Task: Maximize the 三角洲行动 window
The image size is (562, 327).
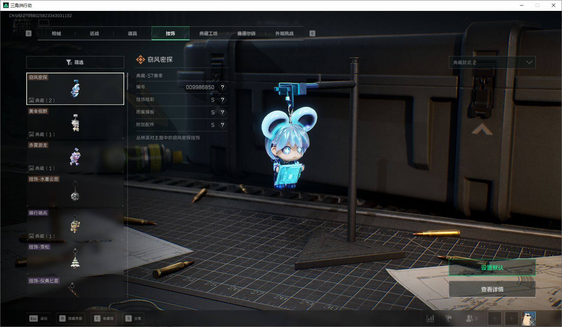Action: pyautogui.click(x=537, y=5)
